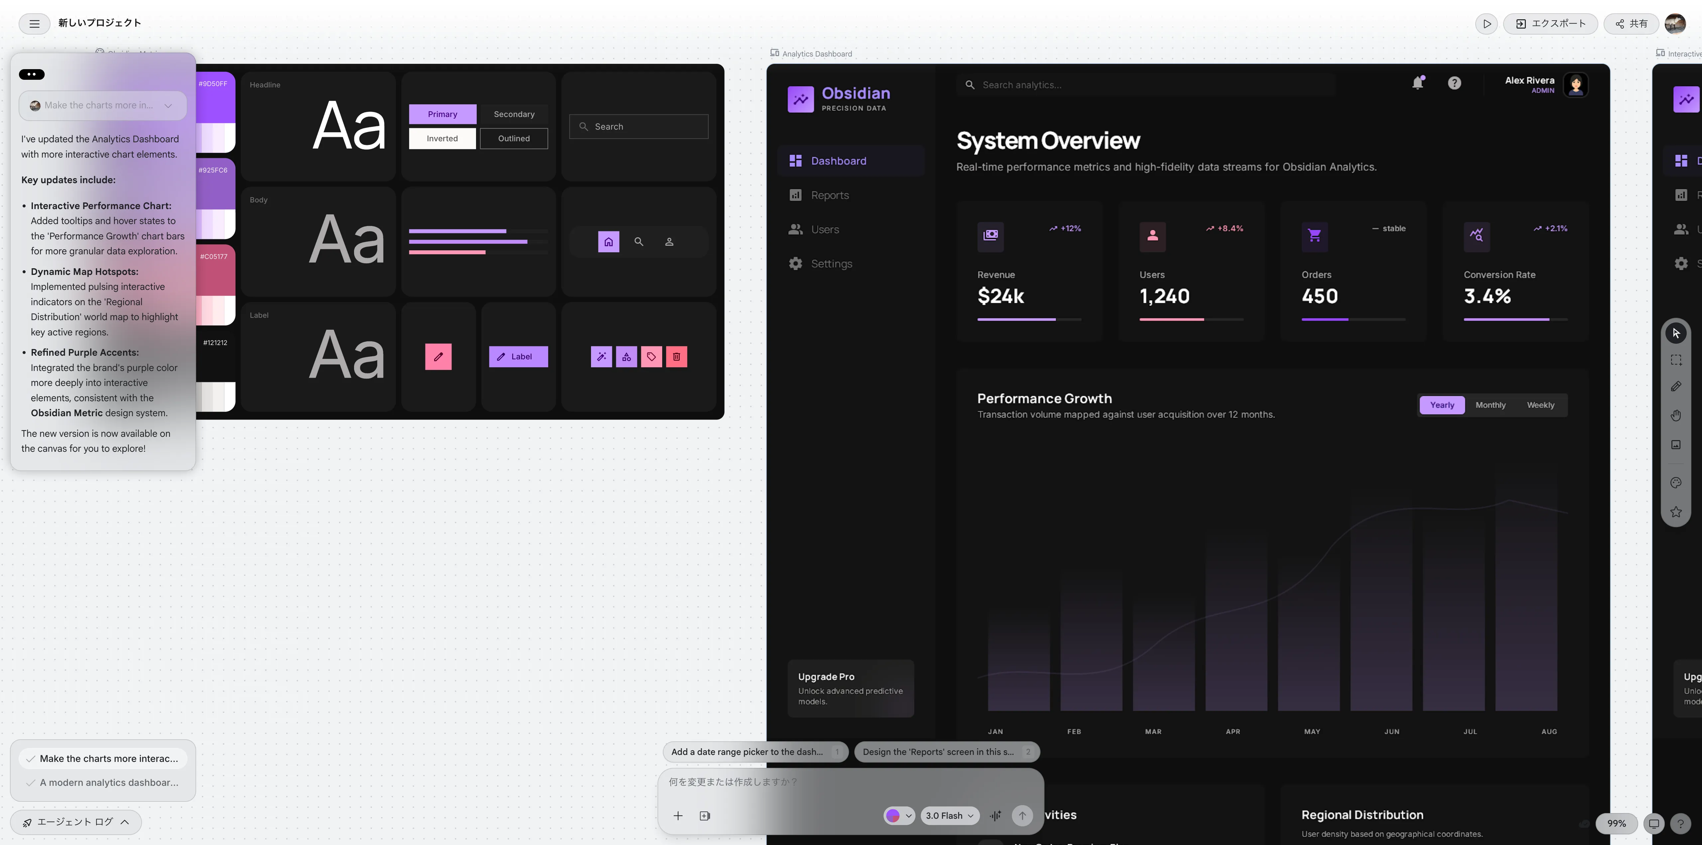Screen dimensions: 1702x845
Task: Select the Yearly chart toggle
Action: [x=1442, y=405]
